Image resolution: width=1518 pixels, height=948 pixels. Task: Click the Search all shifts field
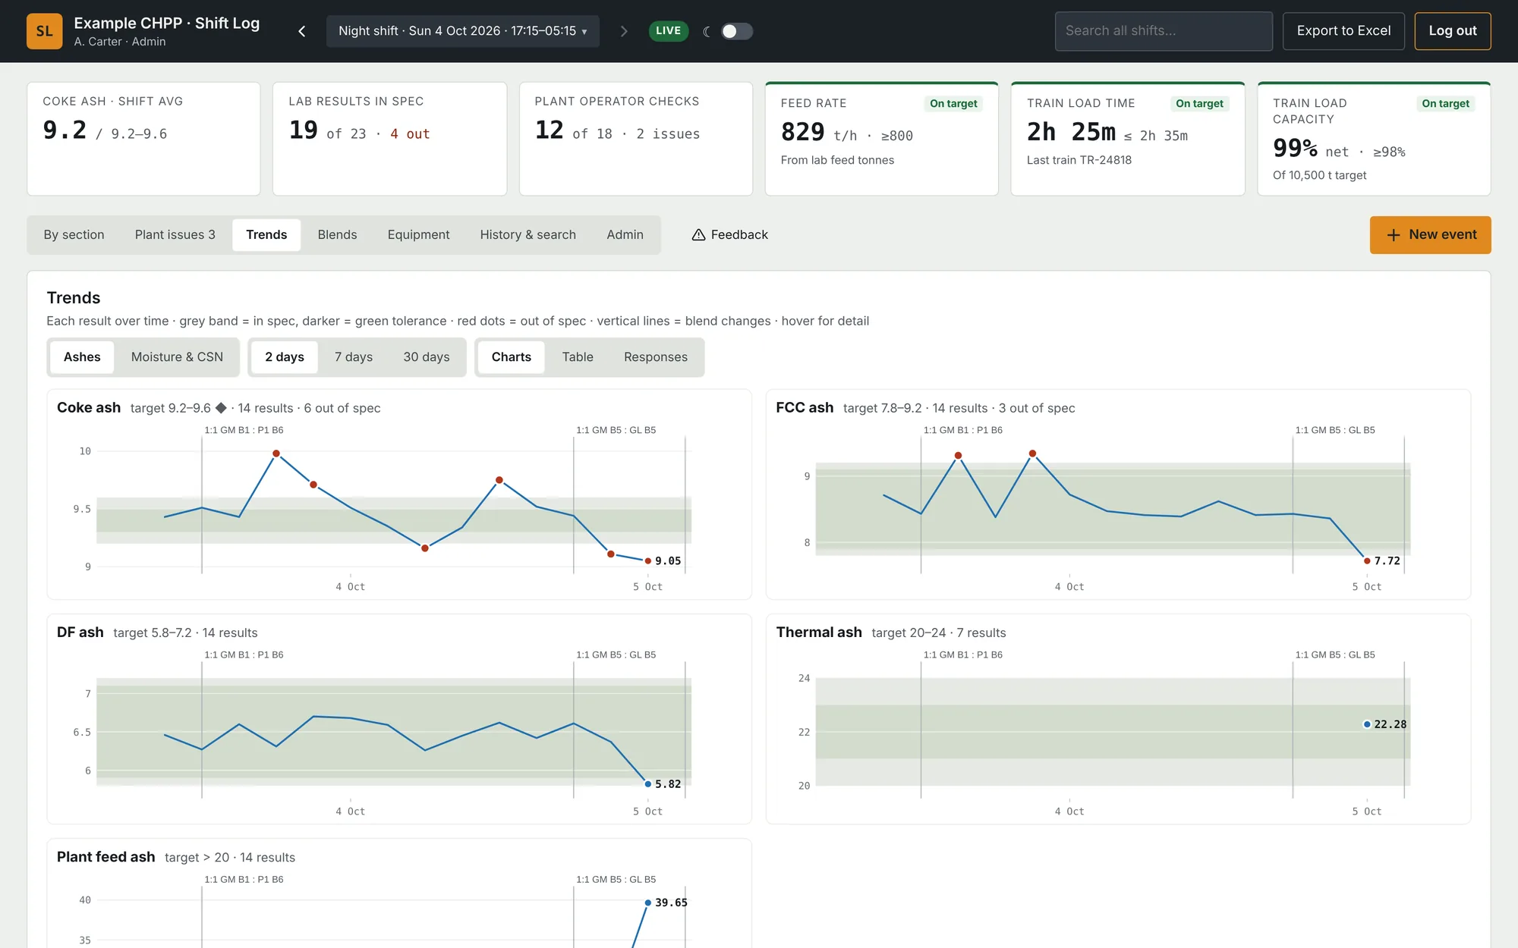[1164, 31]
